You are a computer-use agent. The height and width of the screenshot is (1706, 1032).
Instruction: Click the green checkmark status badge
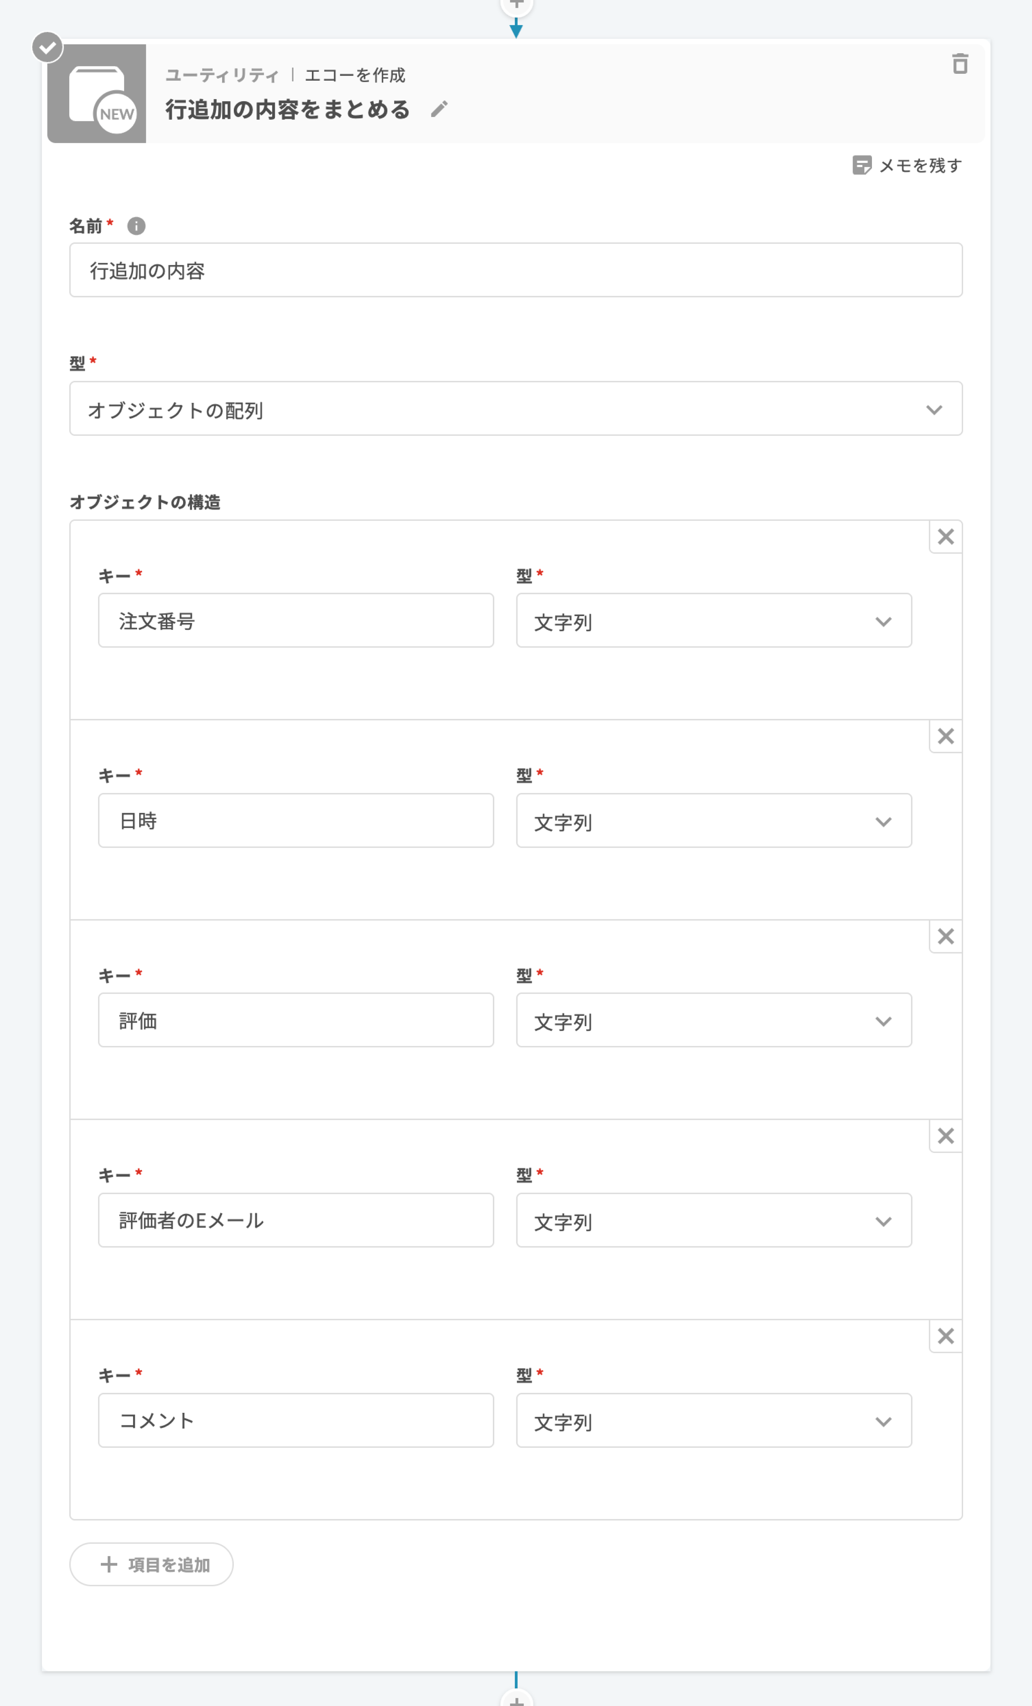(48, 48)
